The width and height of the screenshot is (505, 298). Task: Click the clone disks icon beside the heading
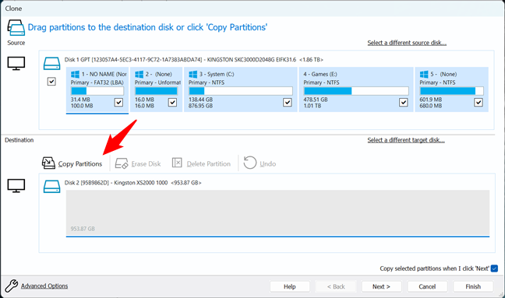coord(16,28)
